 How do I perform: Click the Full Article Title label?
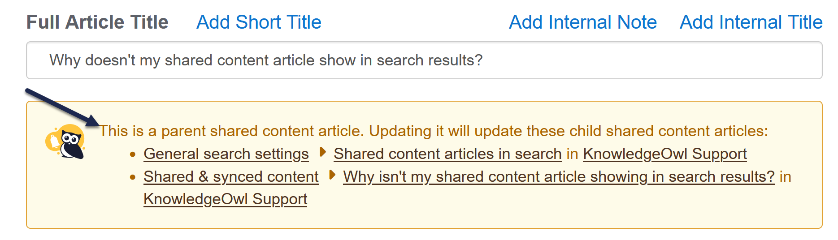(97, 22)
